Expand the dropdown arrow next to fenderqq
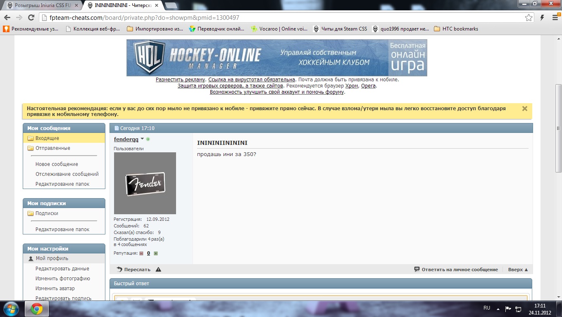Image resolution: width=562 pixels, height=317 pixels. 142,139
